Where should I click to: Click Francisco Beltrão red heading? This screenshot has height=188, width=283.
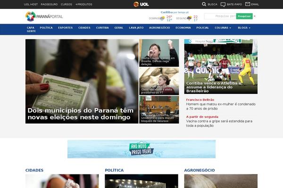click(200, 100)
